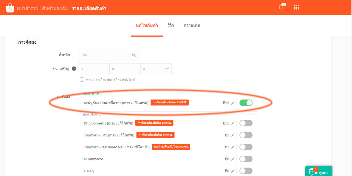The image size is (352, 176).
Task: Click Shopee-supported badge on DHL row
Action: point(154,123)
